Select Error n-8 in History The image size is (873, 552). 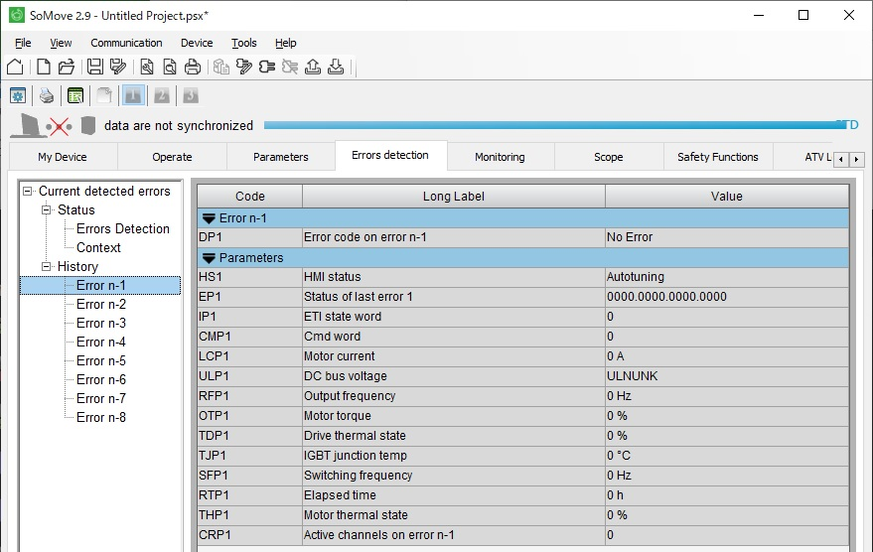100,418
